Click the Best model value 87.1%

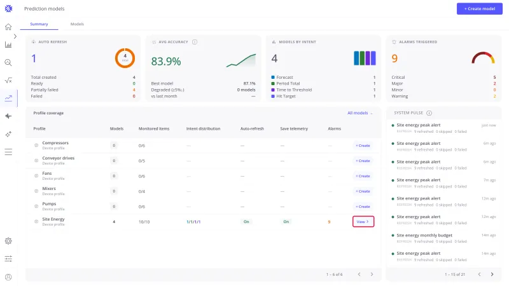point(249,83)
